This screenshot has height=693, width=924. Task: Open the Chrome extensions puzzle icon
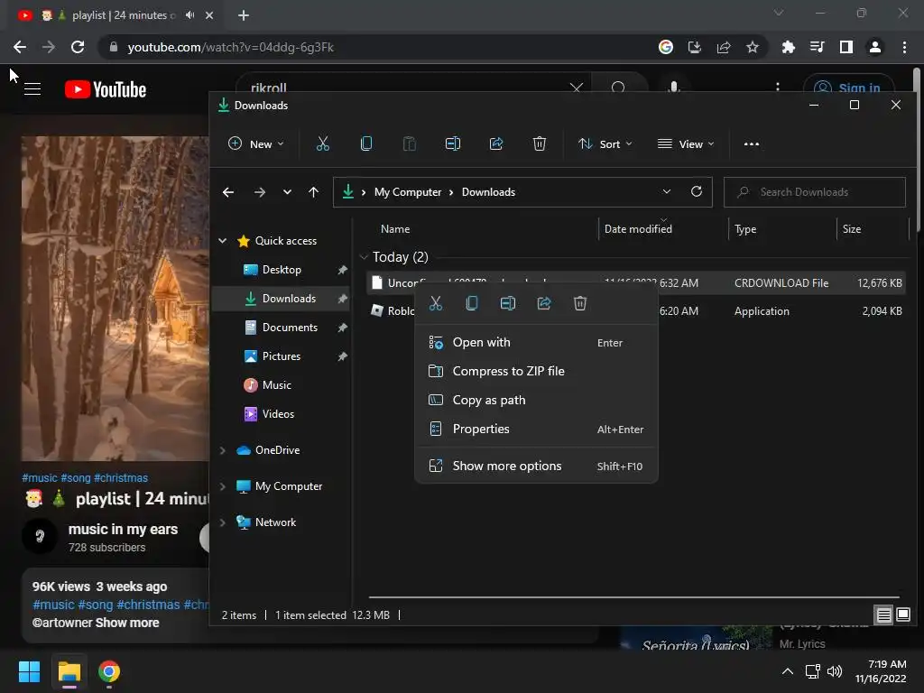(x=788, y=47)
